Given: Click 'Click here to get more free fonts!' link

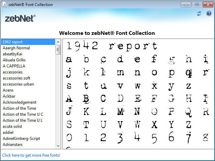Looking at the screenshot, I should (x=31, y=155).
